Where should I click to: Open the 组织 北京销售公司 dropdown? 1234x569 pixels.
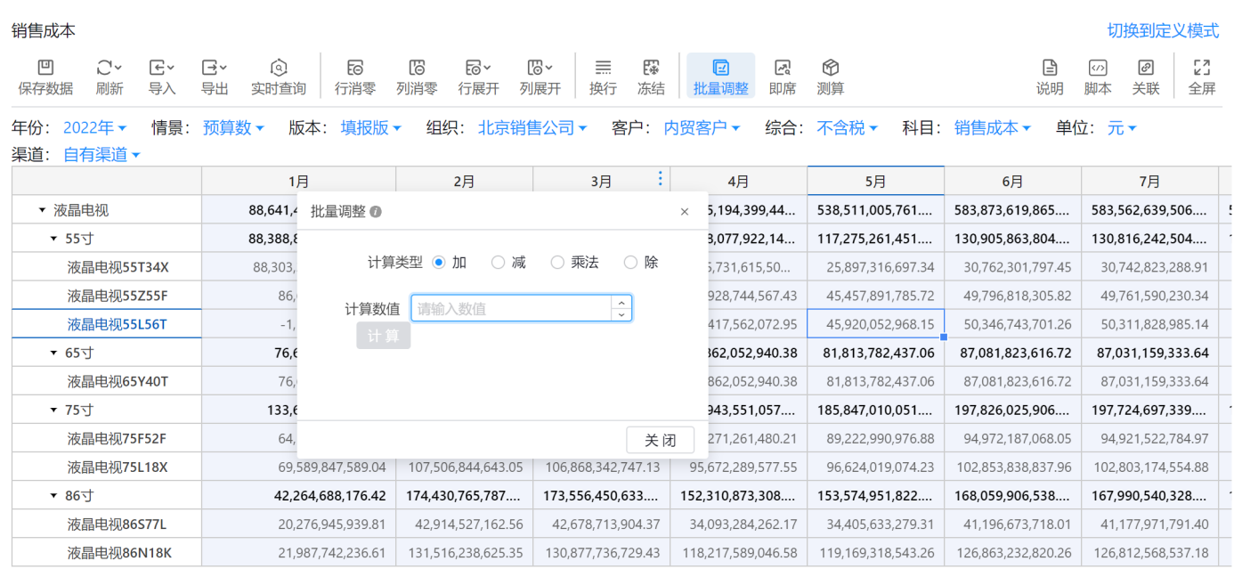point(532,128)
